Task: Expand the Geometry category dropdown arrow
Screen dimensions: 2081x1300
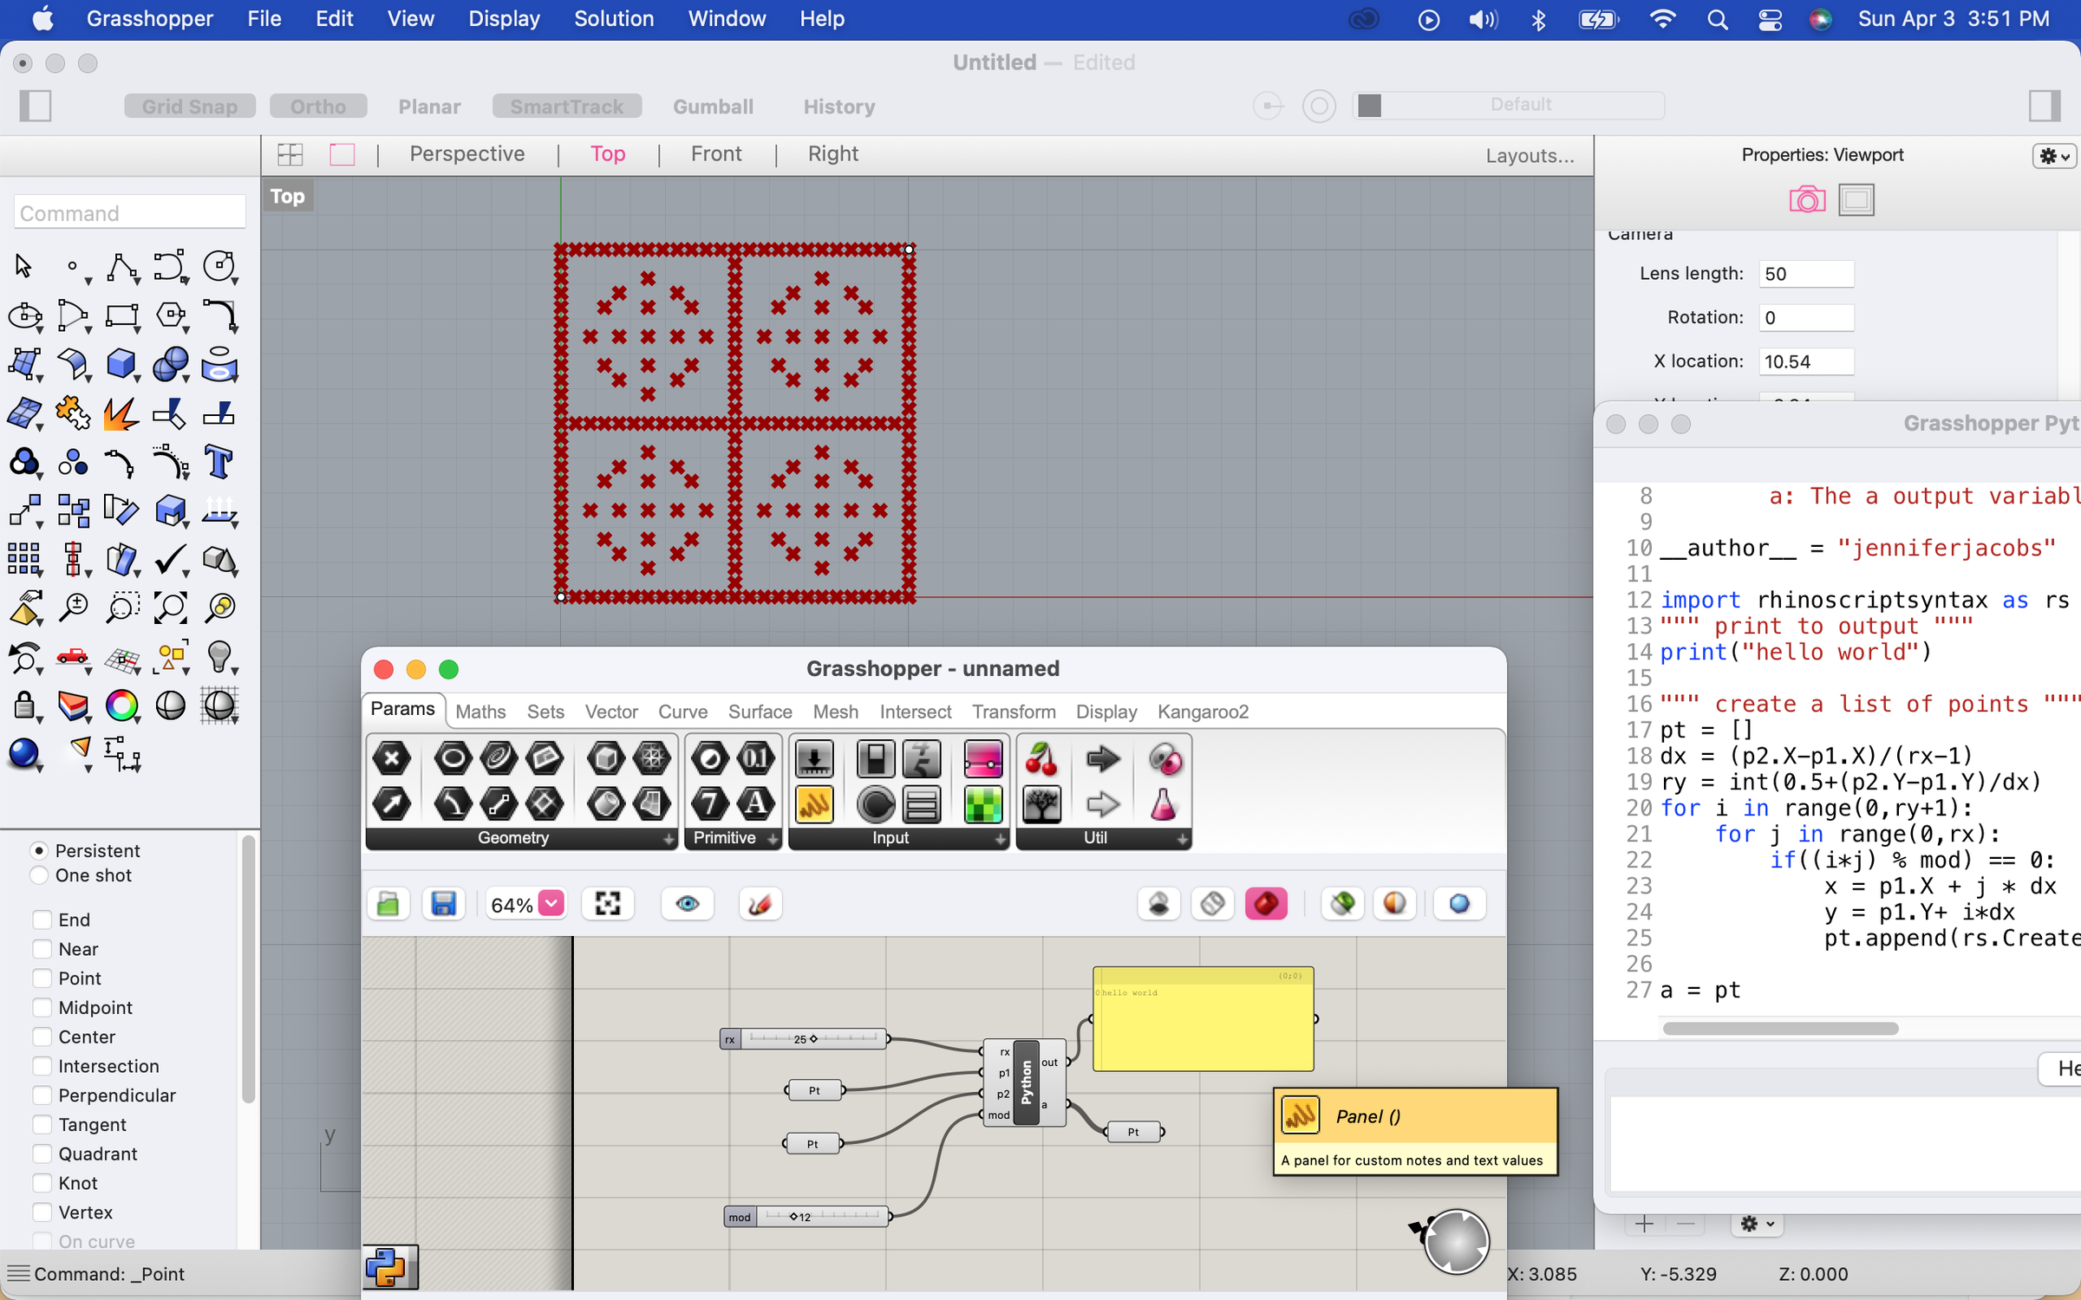Action: (668, 839)
